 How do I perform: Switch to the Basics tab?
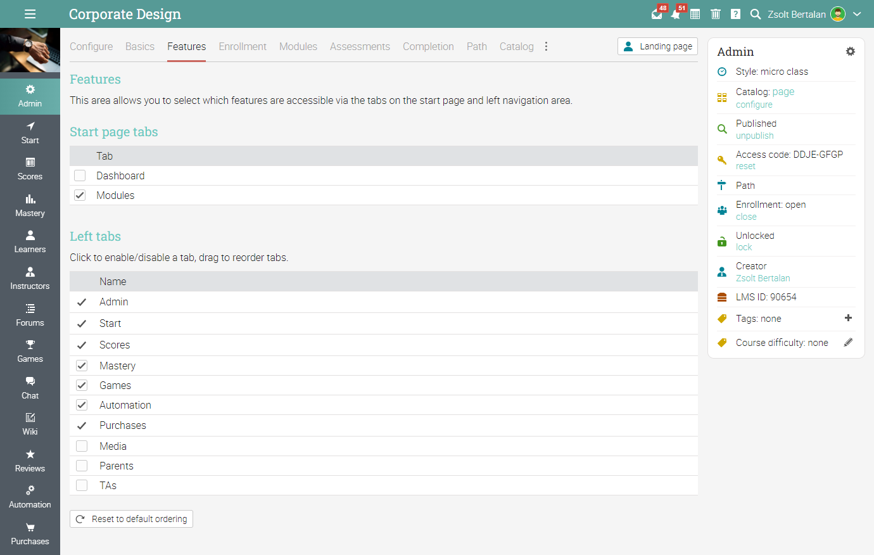point(140,46)
